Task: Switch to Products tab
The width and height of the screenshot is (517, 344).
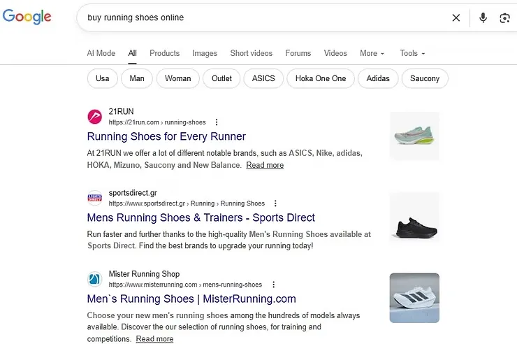Action: 164,53
